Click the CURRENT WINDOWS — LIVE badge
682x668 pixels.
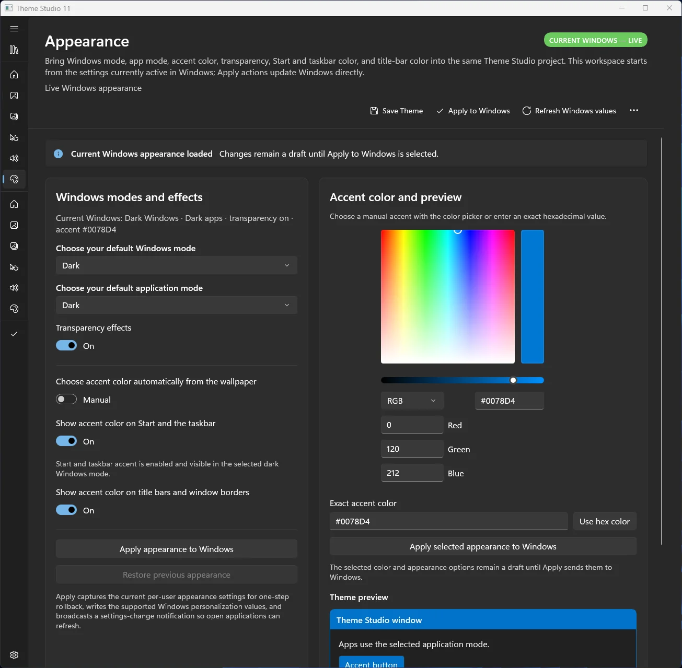pos(596,40)
